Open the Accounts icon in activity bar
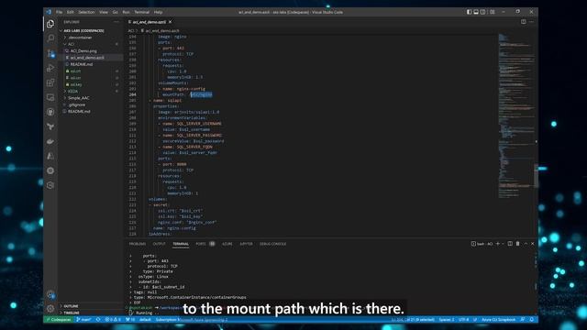The image size is (587, 330). tap(50, 294)
